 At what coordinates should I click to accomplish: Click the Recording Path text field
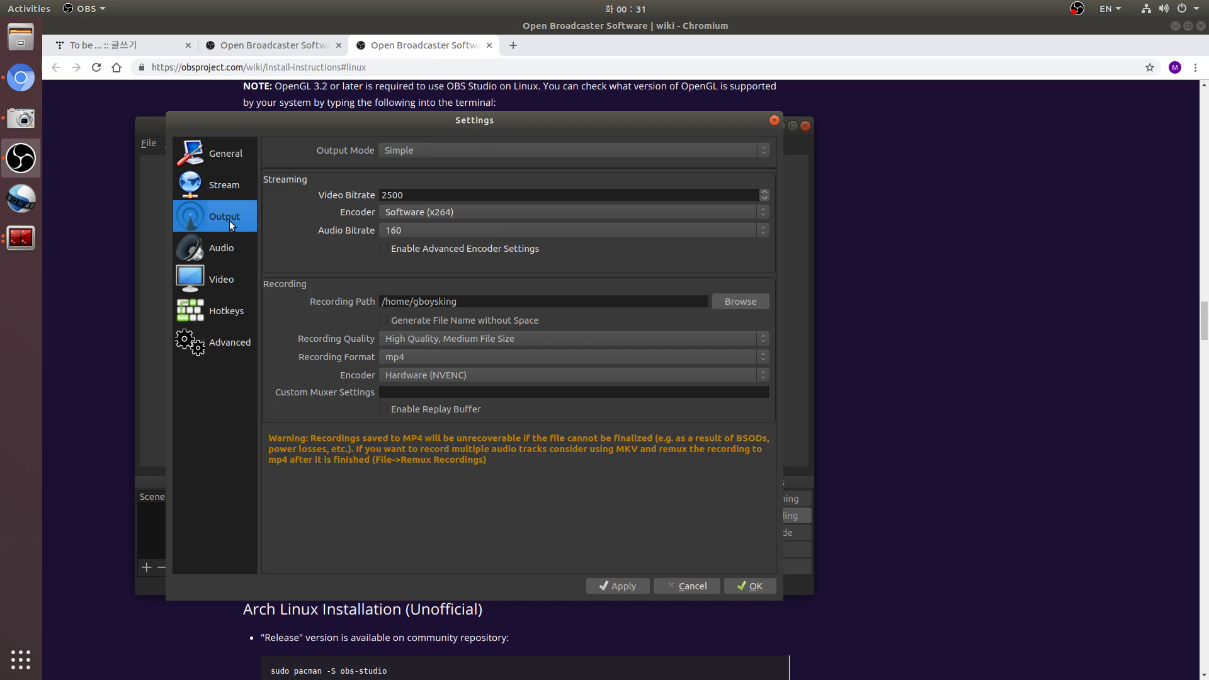pyautogui.click(x=543, y=302)
